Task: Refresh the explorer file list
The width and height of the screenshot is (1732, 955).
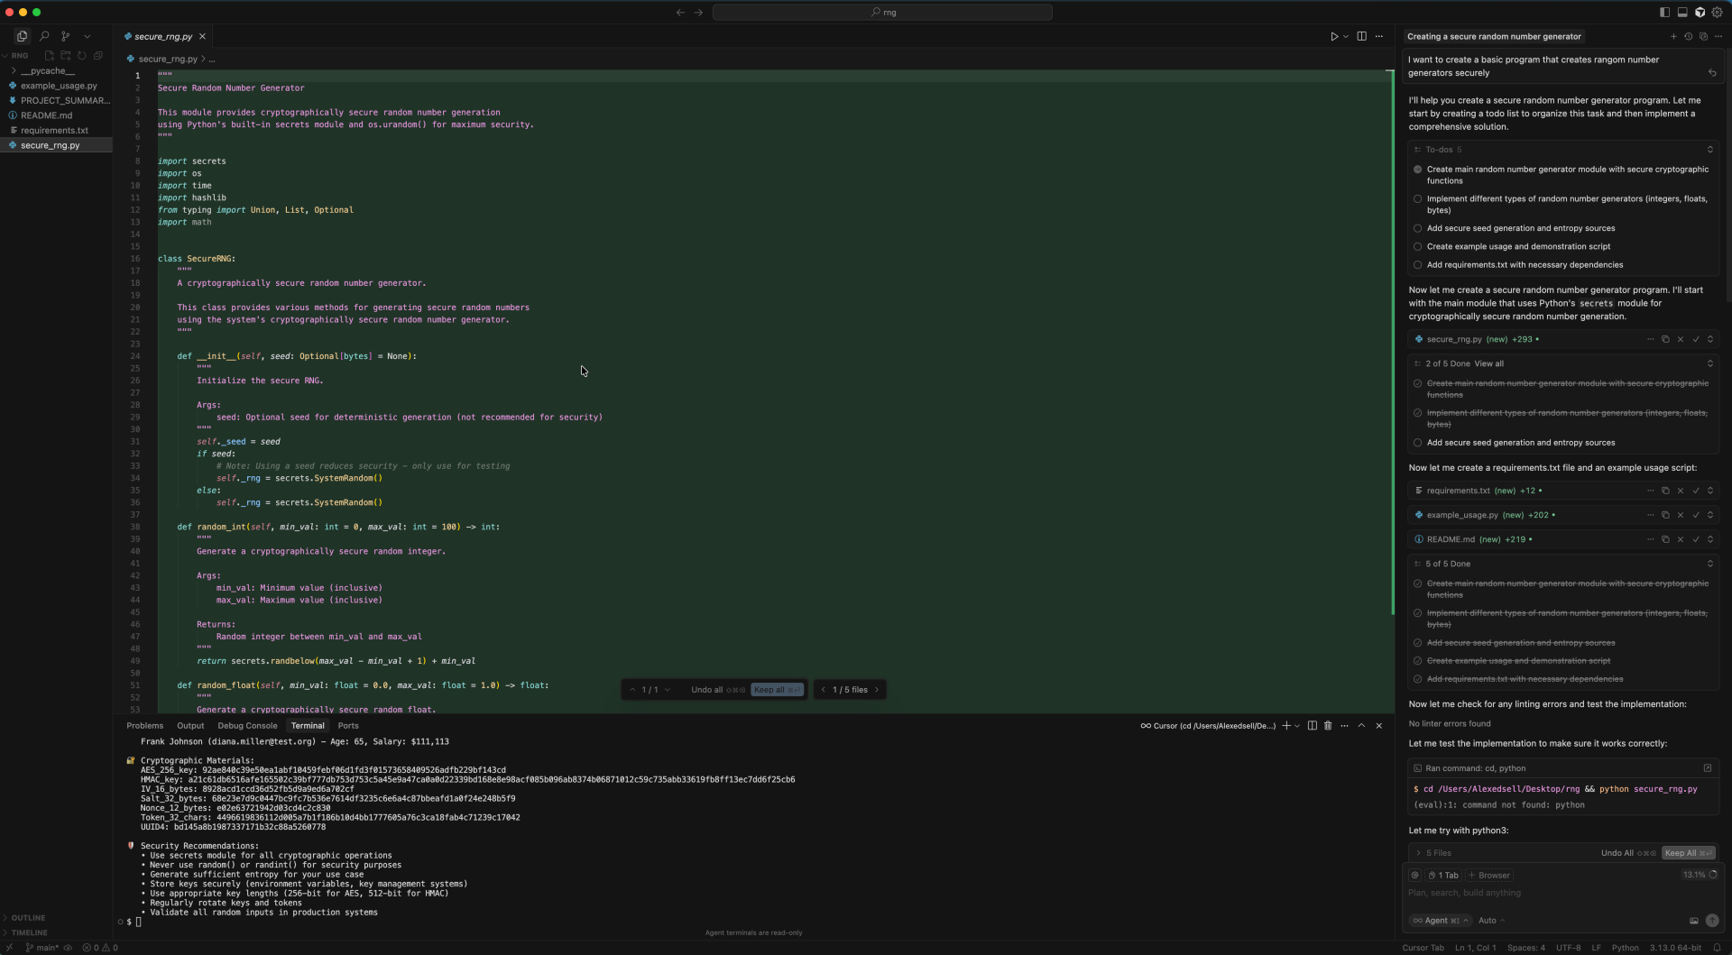Action: pos(82,56)
